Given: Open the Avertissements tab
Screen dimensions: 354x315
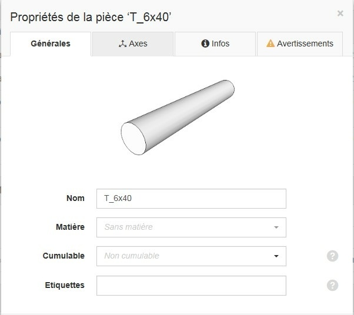Looking at the screenshot, I should coord(300,43).
